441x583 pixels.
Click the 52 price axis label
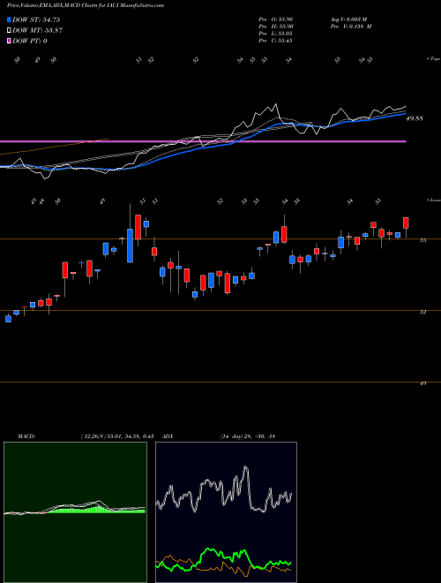pyautogui.click(x=422, y=312)
